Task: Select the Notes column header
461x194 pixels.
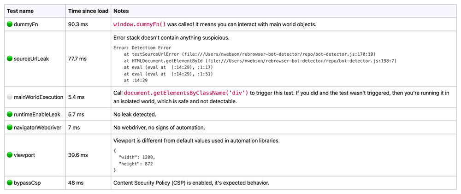Action: click(121, 11)
